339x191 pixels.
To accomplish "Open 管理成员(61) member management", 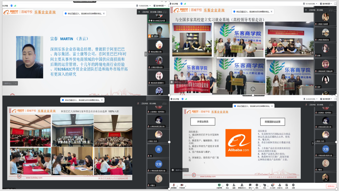I will [x=242, y=185].
